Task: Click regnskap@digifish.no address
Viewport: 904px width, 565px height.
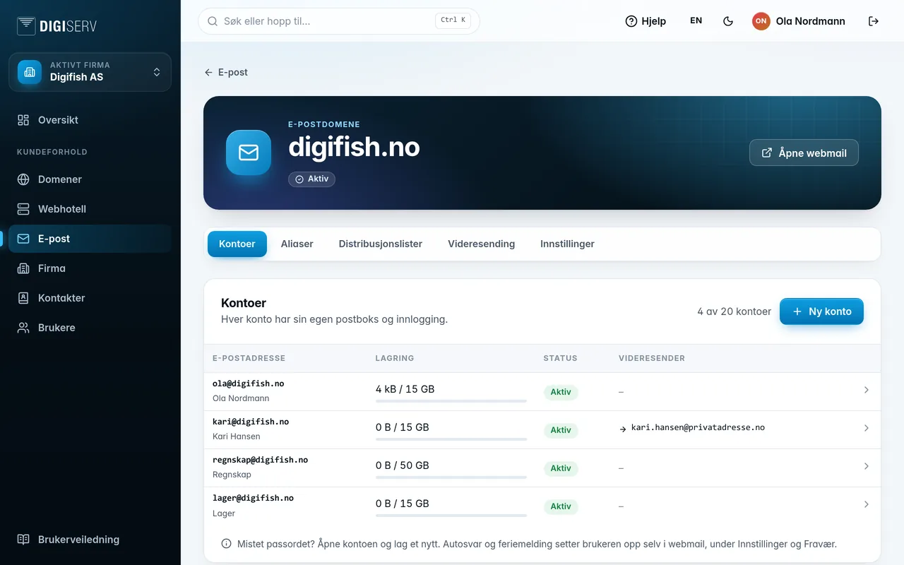Action: click(261, 460)
